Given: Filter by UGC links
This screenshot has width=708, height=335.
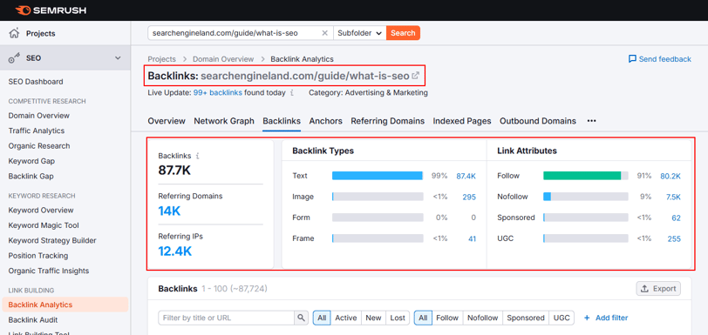Looking at the screenshot, I should coord(562,318).
